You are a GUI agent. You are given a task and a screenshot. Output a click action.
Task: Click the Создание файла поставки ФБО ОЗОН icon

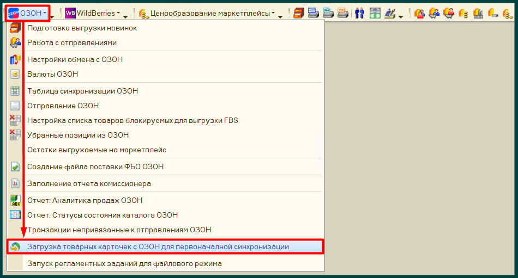coord(15,166)
